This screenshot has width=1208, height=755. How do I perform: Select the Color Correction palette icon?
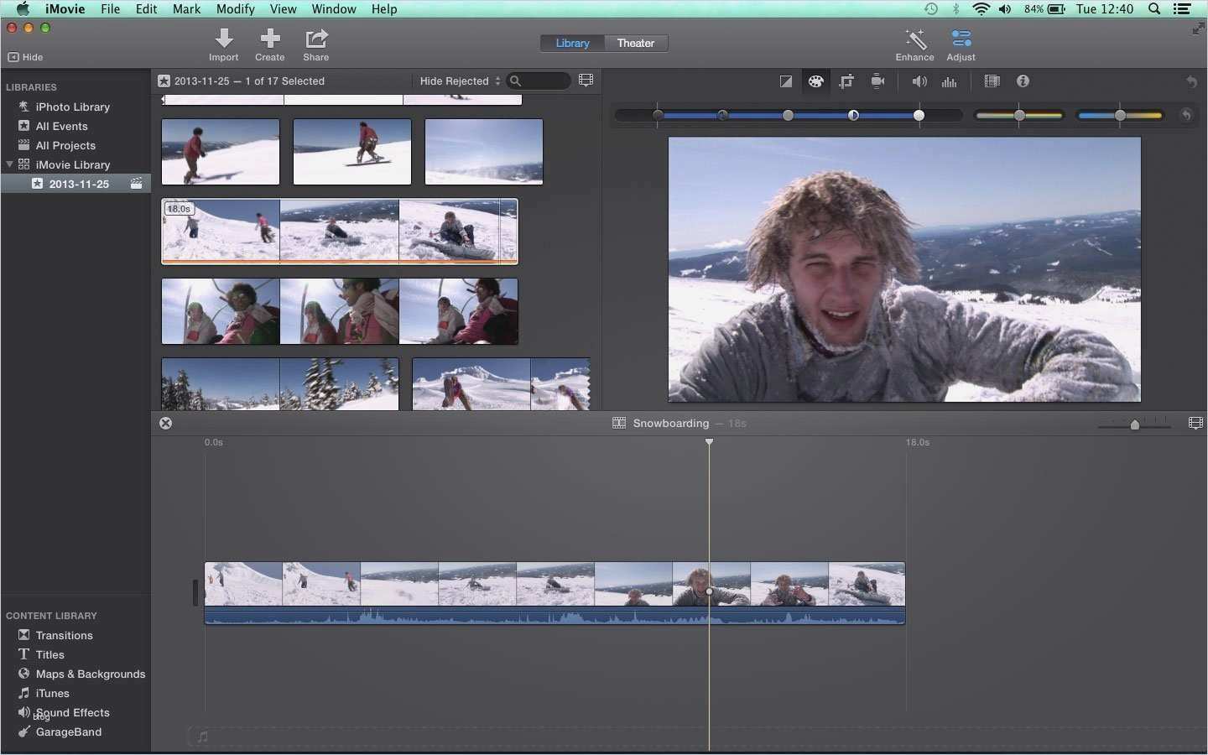pos(815,81)
